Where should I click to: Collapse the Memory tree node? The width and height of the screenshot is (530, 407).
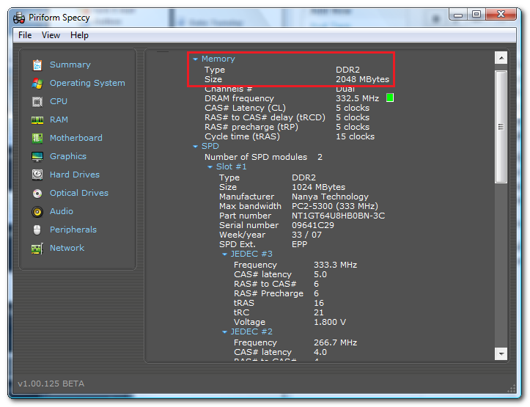[x=196, y=59]
